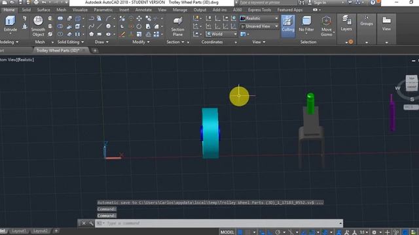Image resolution: width=419 pixels, height=235 pixels.
Task: Click the Autodesk App Store cart icon
Action: click(350, 3)
